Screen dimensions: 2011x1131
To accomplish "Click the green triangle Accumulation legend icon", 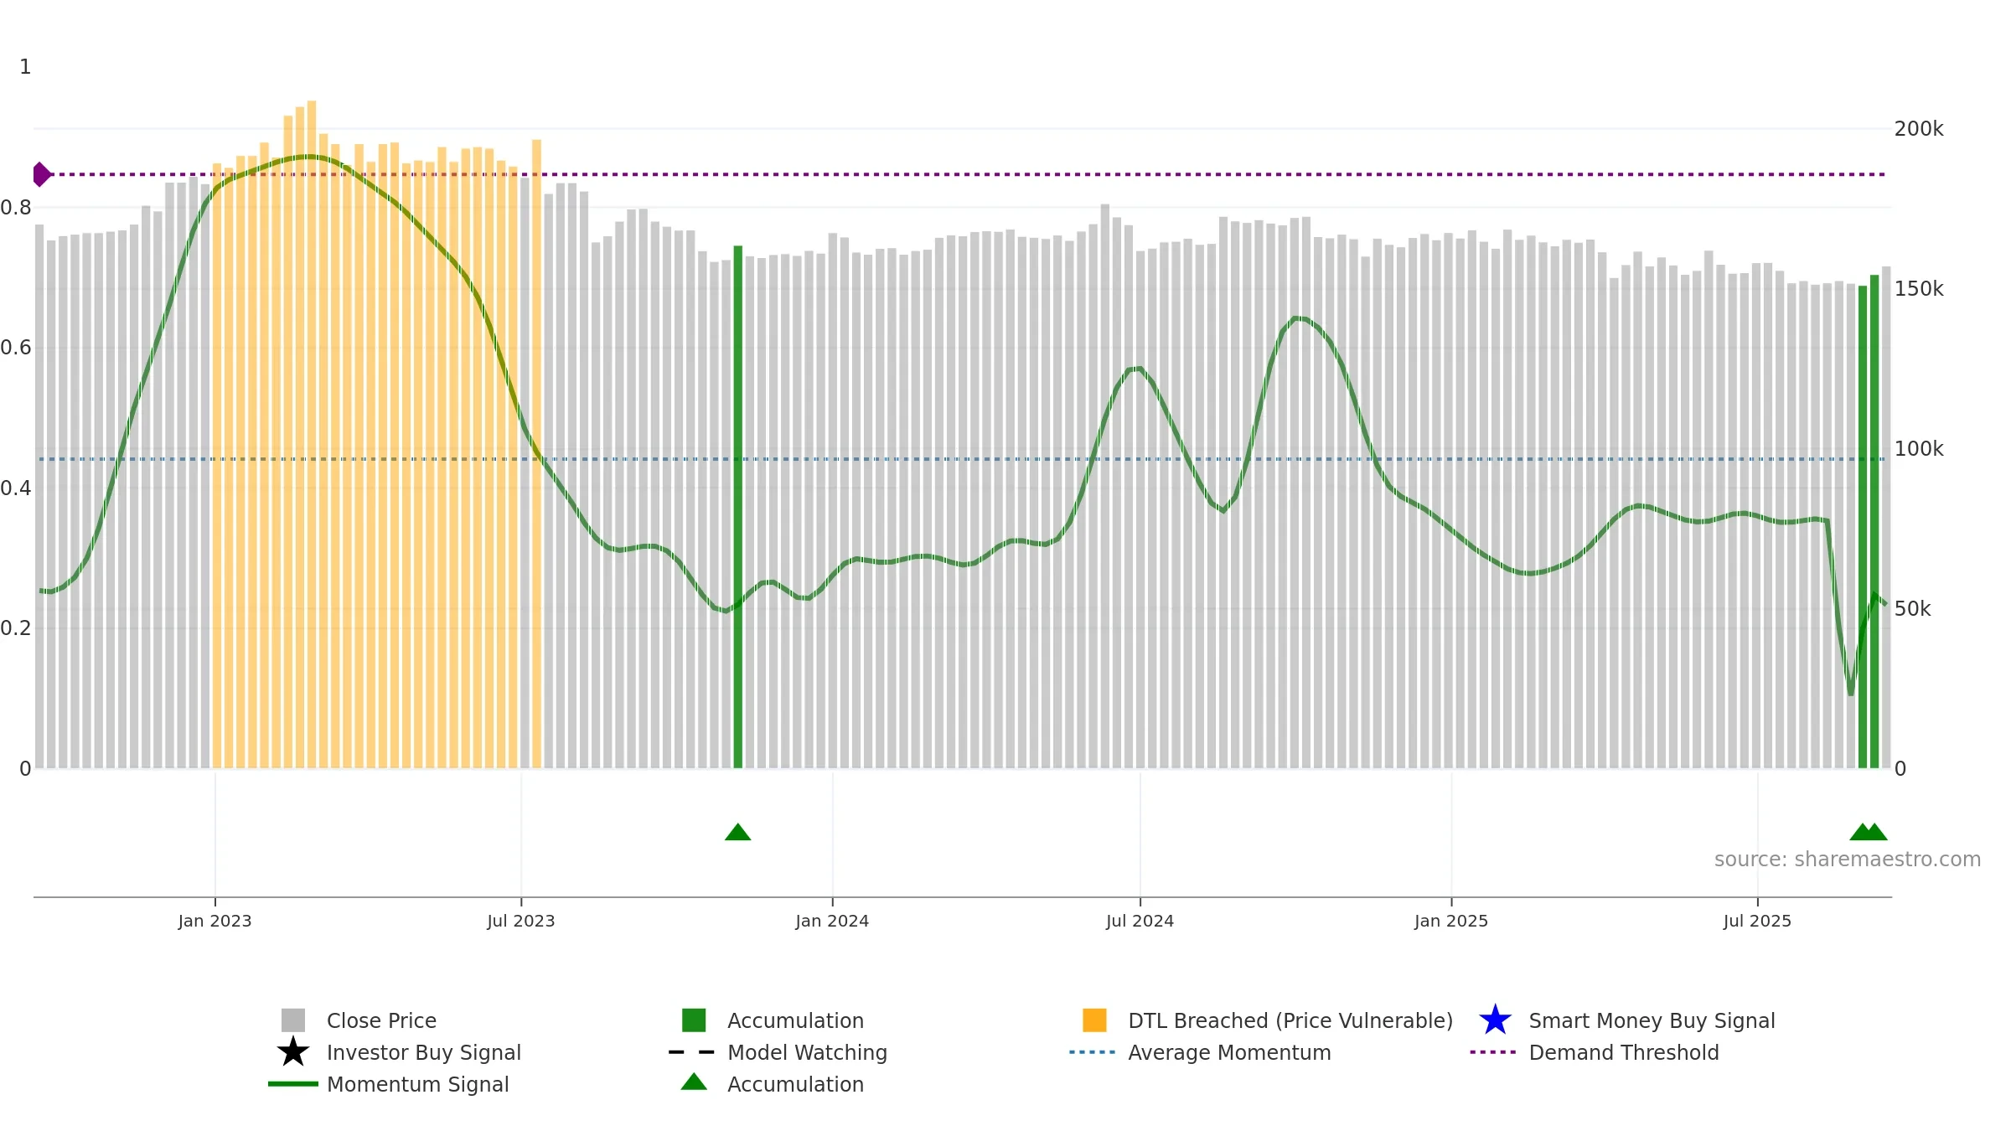I will pos(694,1082).
